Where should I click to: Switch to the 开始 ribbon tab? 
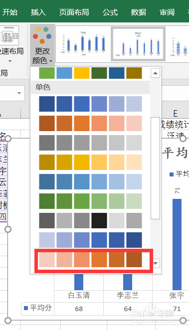[9, 12]
